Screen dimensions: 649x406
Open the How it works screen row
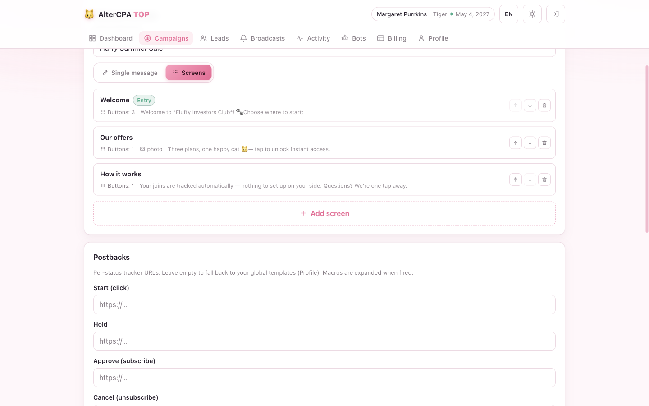(x=324, y=180)
